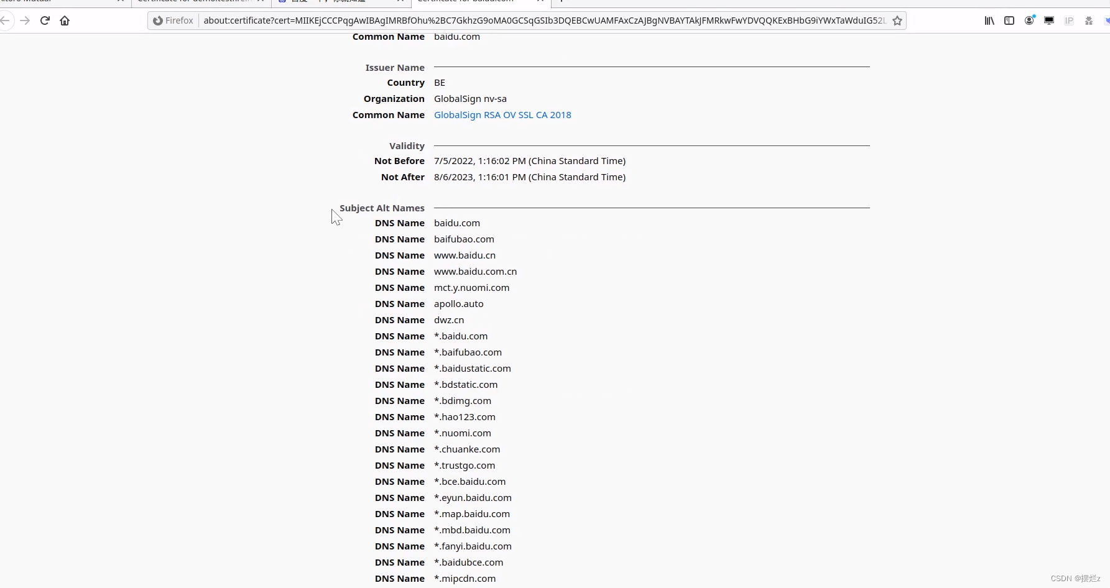Select DNS name www.baidu.com.cn
Screen dimensions: 1110x588
tap(475, 272)
